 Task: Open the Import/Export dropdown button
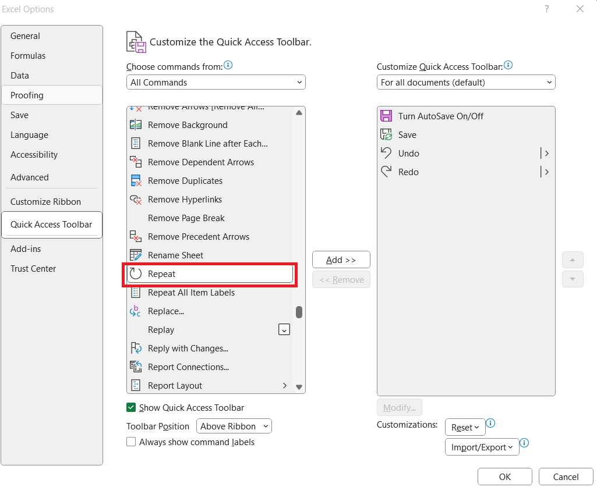(x=482, y=447)
